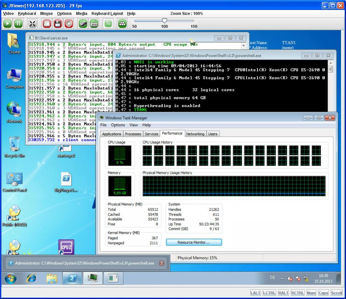Click the green camera icon in JViewer toolbar
Image resolution: width=346 pixels, height=299 pixels.
[x=108, y=23]
